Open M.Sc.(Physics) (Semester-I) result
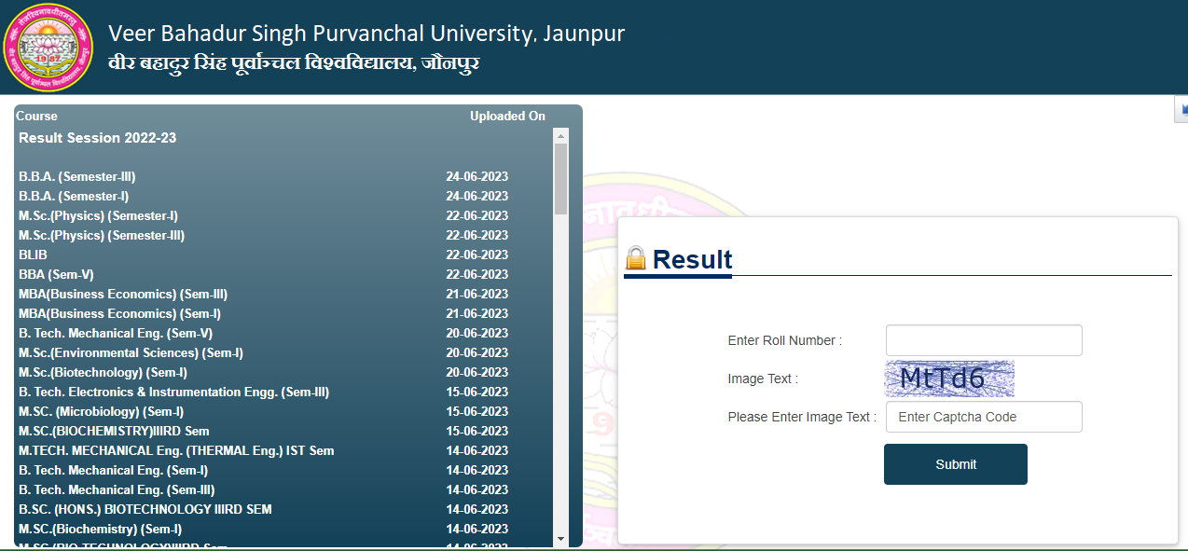Viewport: 1188px width, 551px height. click(98, 215)
